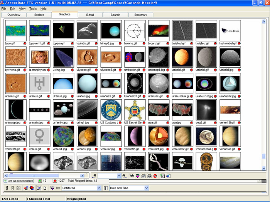Viewport: 270px width, 202px height.
Task: Click the red flagged items button showing 1227
Action: pos(55,181)
